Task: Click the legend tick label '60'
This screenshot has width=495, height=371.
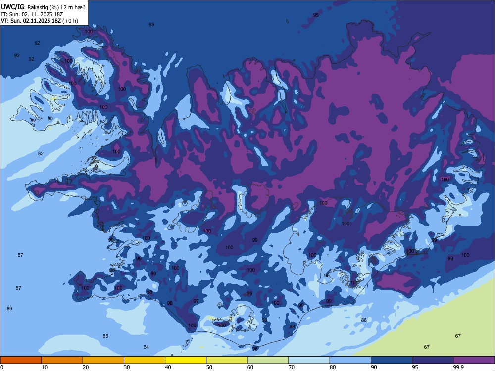Action: [x=250, y=367]
